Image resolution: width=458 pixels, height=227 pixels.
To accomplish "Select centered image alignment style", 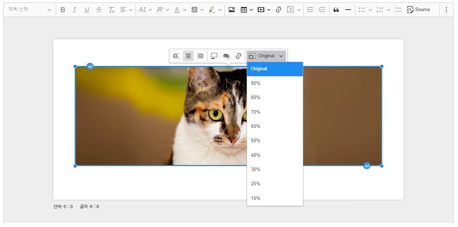I will point(188,56).
